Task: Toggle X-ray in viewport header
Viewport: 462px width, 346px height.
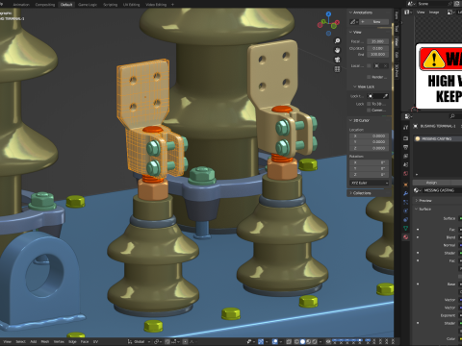Action: [289, 341]
